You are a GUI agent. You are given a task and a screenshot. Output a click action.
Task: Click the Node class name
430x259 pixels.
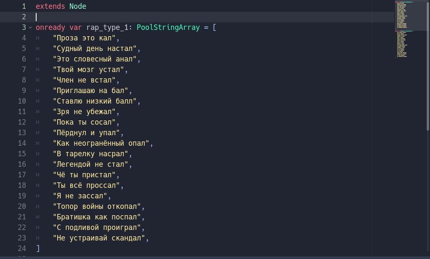(x=77, y=6)
